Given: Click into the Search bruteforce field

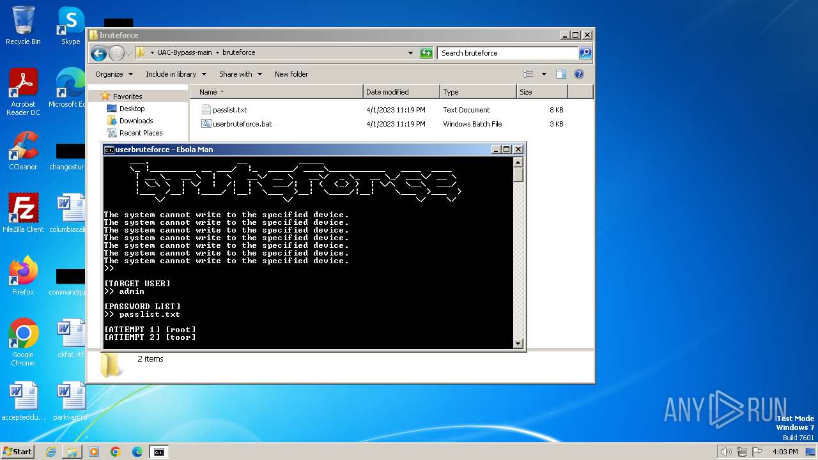Looking at the screenshot, I should (508, 53).
